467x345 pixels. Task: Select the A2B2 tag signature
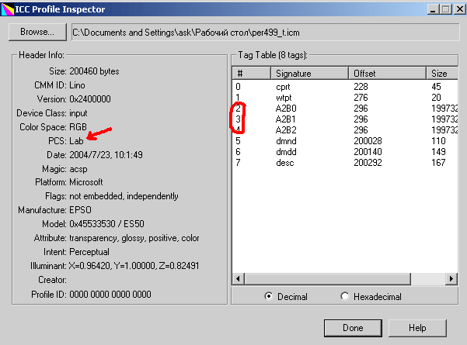click(286, 130)
